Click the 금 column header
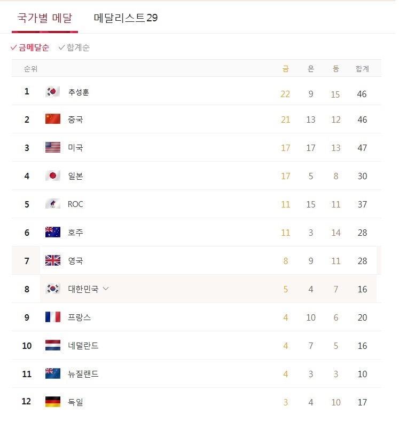 point(286,69)
